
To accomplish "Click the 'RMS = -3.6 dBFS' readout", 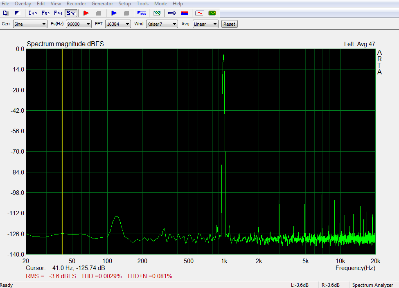I will 51,276.
